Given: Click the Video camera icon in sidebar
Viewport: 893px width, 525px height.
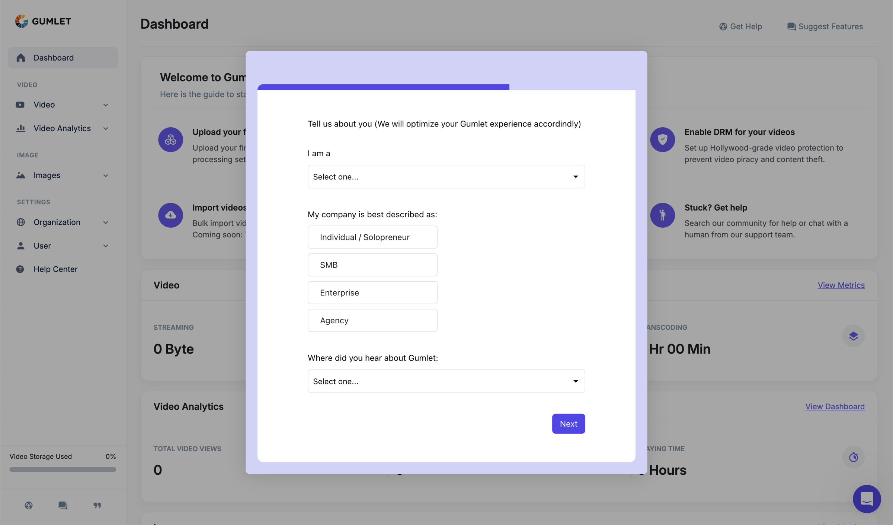Looking at the screenshot, I should [20, 105].
